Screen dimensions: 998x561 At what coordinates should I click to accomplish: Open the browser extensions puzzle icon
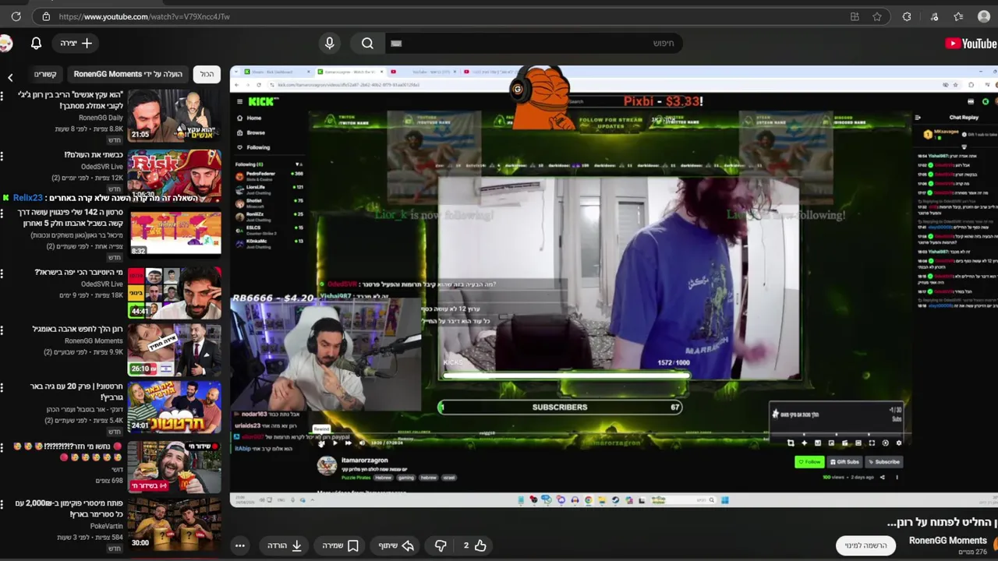point(907,16)
